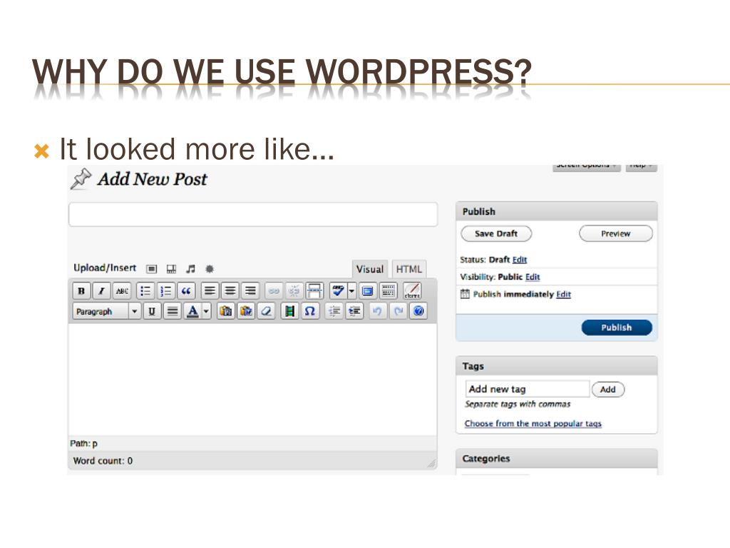This screenshot has height=548, width=730.
Task: Switch to the HTML editor tab
Action: pyautogui.click(x=408, y=269)
